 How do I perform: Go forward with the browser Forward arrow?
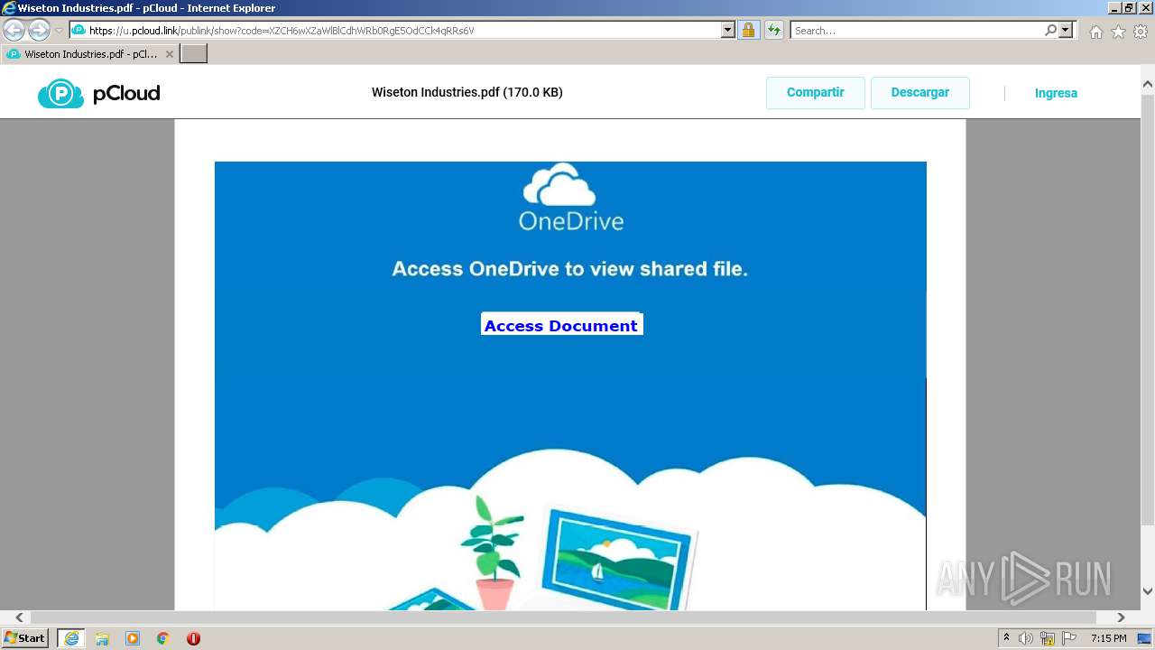coord(39,31)
